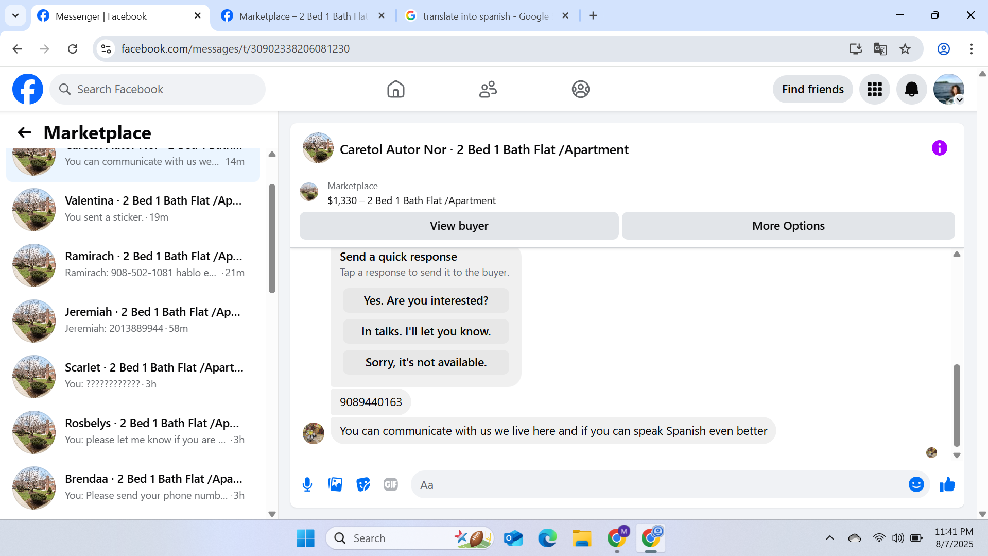
Task: Close the translate into spanish tab
Action: click(x=565, y=16)
